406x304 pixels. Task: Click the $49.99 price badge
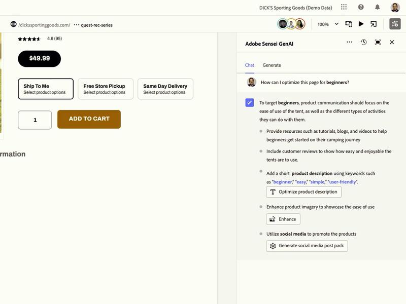coord(40,59)
